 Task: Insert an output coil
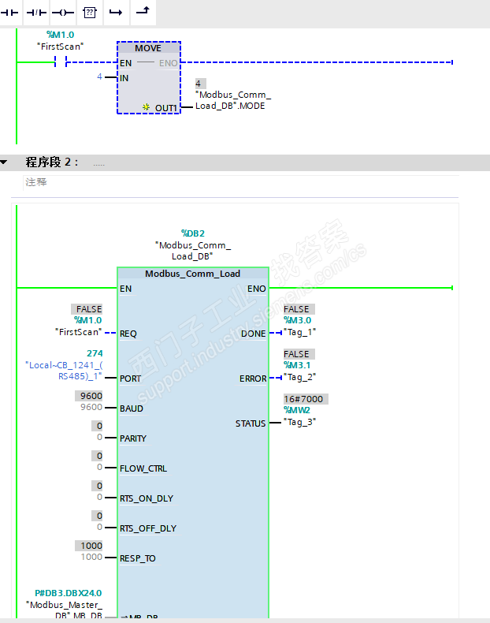pyautogui.click(x=63, y=13)
